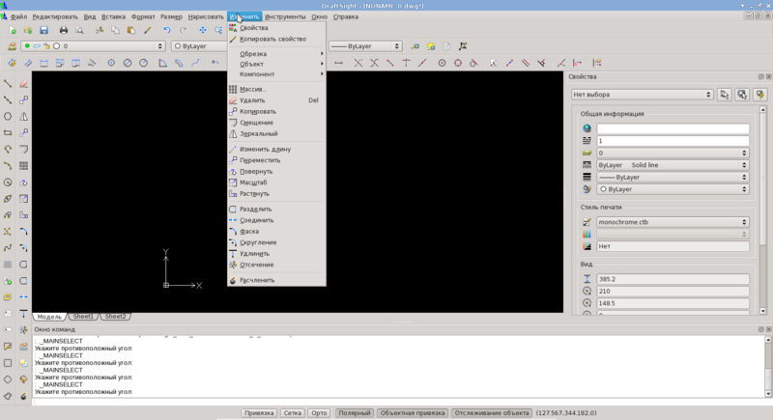Click the Save disk icon
This screenshot has height=420, width=773.
point(43,31)
